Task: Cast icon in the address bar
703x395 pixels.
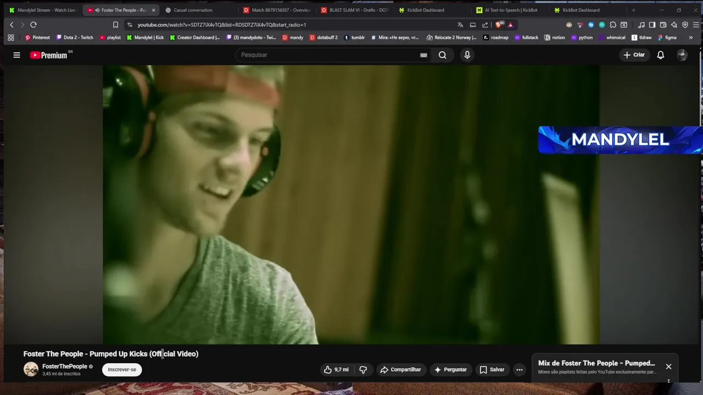Action: point(472,25)
